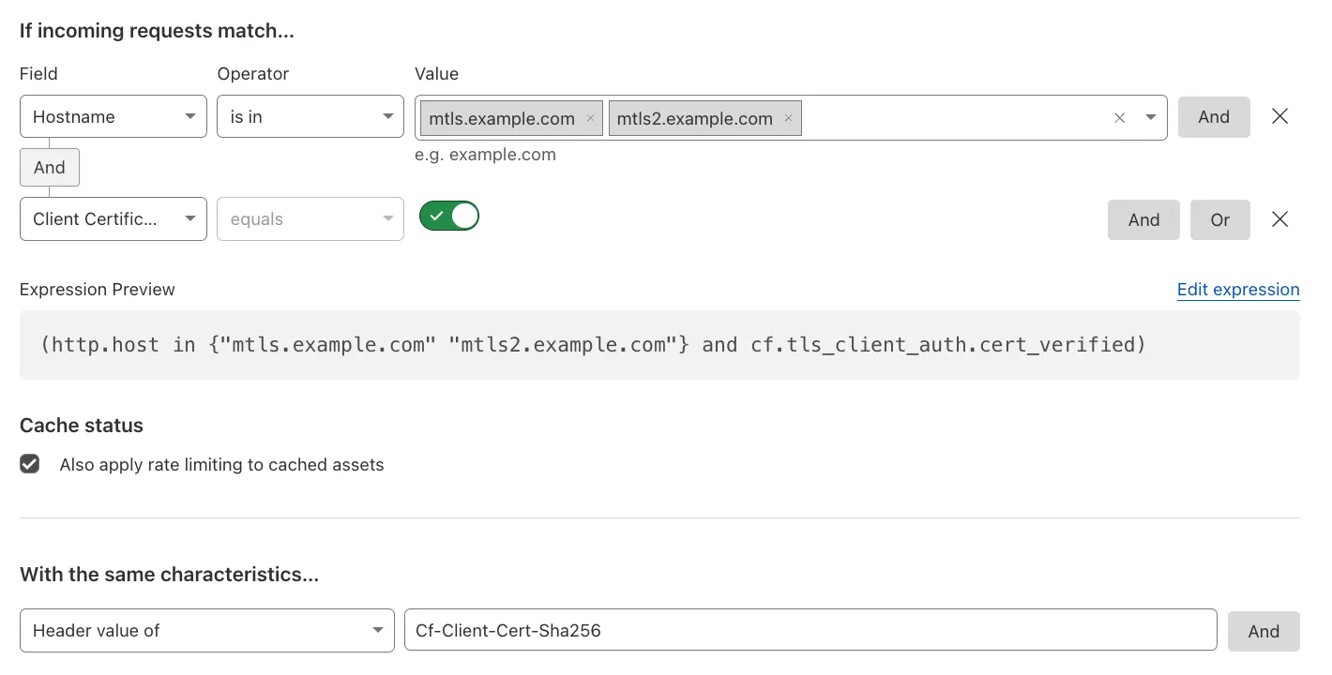Uncheck apply rate limiting to cached assets
This screenshot has height=675, width=1332.
29,464
